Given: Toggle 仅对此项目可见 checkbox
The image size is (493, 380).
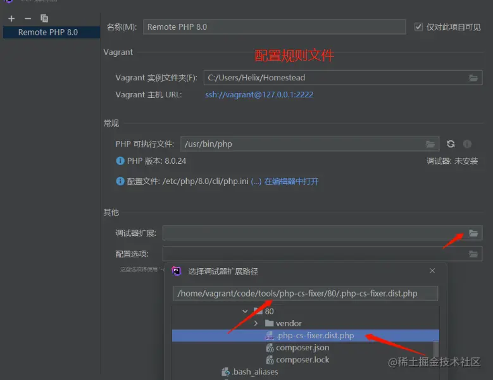Looking at the screenshot, I should click(x=418, y=27).
